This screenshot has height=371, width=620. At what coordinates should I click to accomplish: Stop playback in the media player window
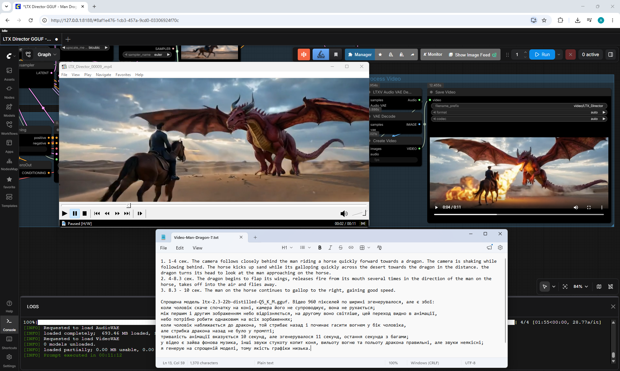point(85,213)
